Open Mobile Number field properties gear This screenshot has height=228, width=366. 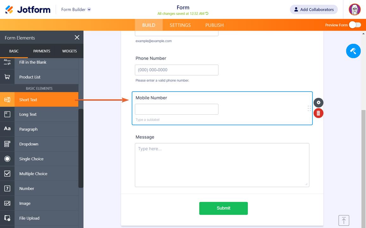pyautogui.click(x=319, y=103)
